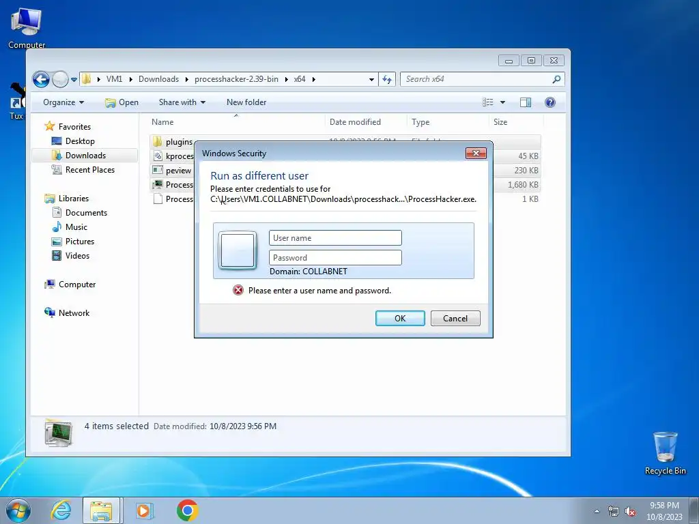Viewport: 699px width, 524px height.
Task: Select the kprocesshacker file icon
Action: [158, 156]
